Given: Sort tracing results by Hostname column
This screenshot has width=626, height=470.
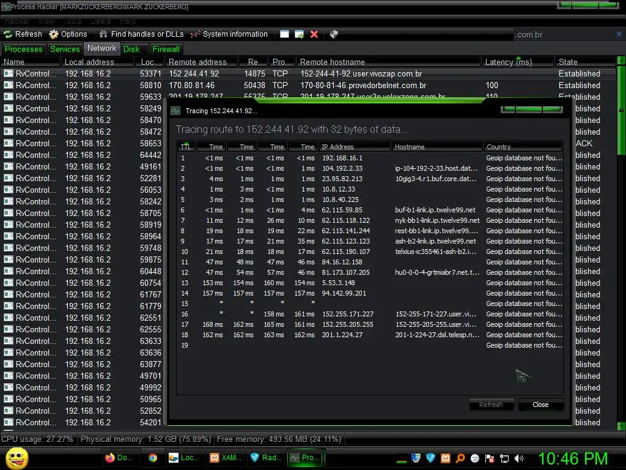Looking at the screenshot, I should pyautogui.click(x=437, y=147).
